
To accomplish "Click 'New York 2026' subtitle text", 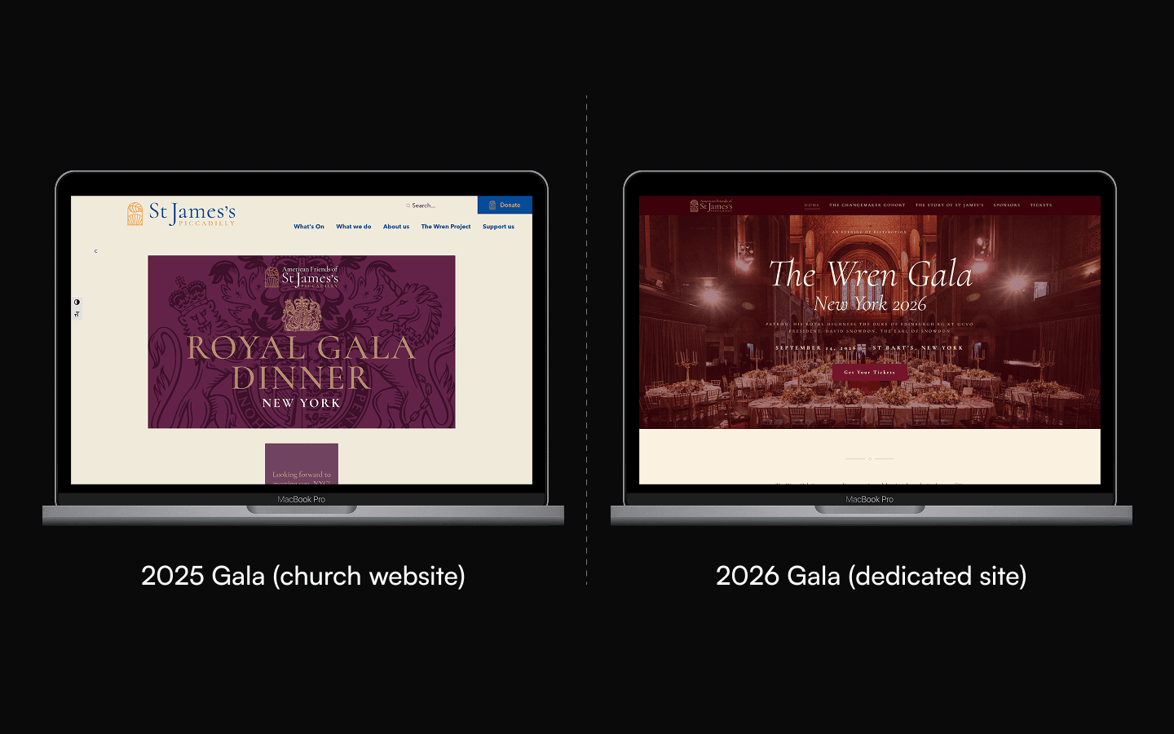I will click(870, 304).
